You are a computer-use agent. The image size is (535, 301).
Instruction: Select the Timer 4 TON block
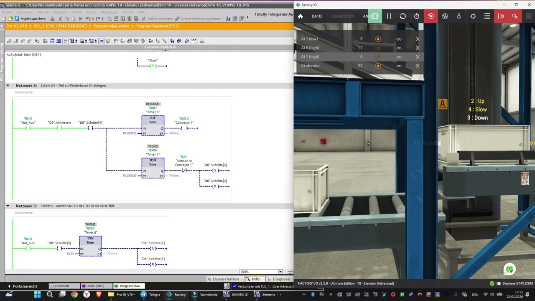point(153,168)
